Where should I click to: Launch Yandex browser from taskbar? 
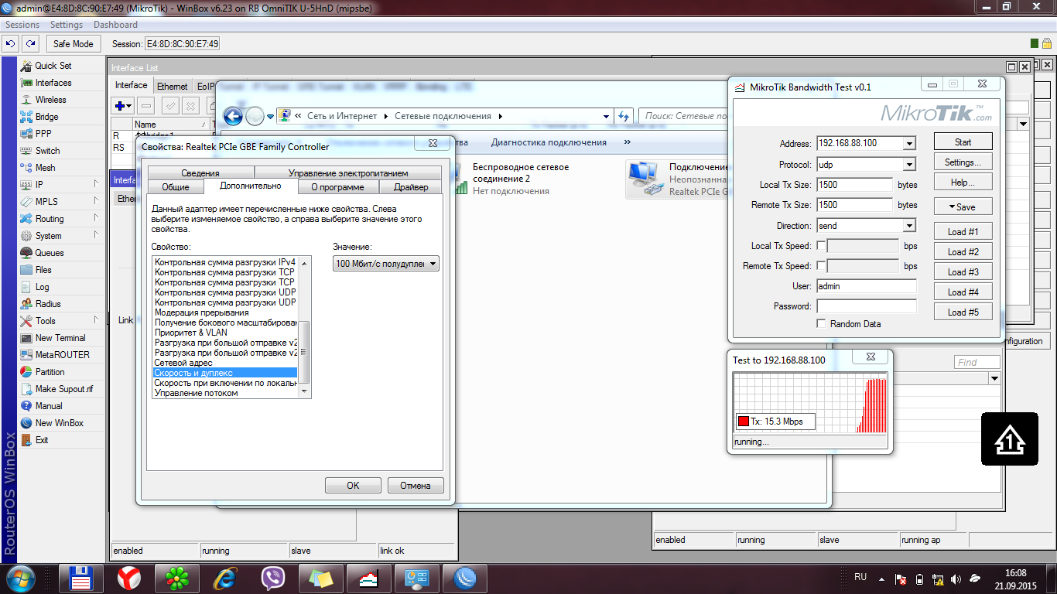click(x=129, y=578)
